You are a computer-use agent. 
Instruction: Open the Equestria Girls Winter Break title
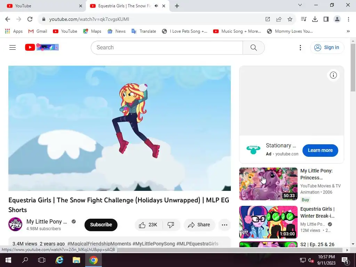coord(317,212)
